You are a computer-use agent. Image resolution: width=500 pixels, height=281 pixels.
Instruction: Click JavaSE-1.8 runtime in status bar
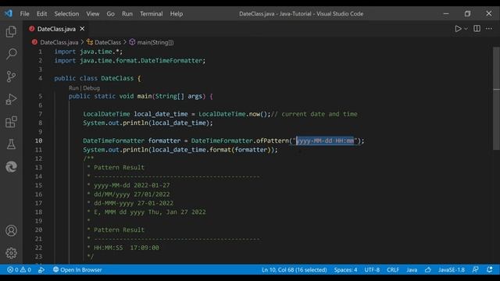[451, 269]
